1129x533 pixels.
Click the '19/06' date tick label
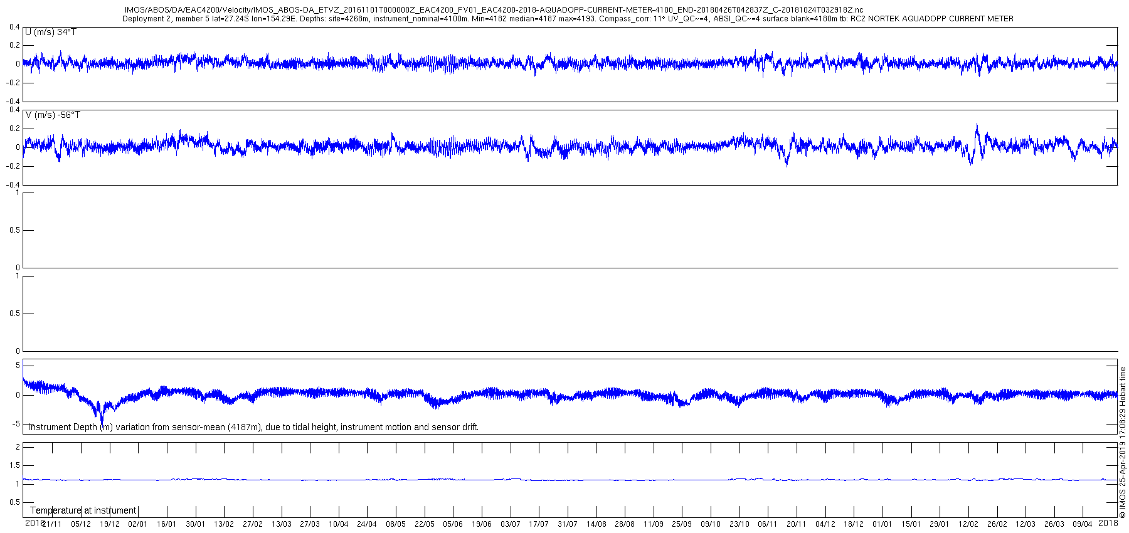coord(482,524)
